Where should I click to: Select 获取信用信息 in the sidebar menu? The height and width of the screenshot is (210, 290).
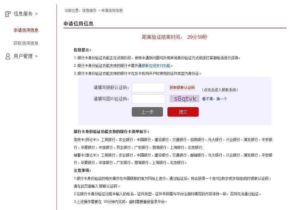[x=26, y=43]
